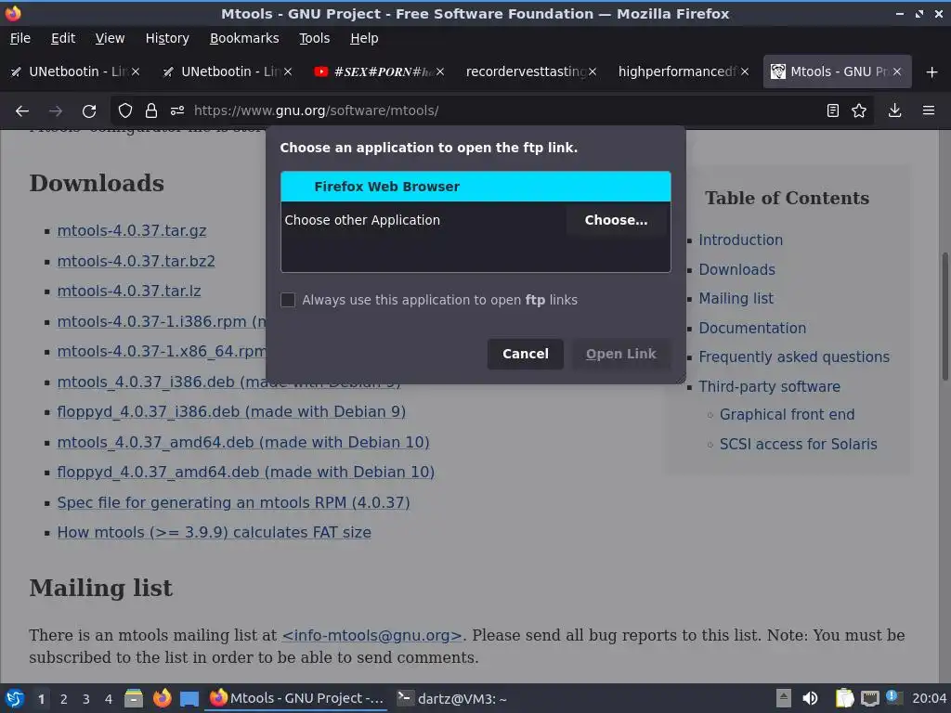The height and width of the screenshot is (713, 951).
Task: Close the recordervesttasting tab
Action: coord(593,71)
